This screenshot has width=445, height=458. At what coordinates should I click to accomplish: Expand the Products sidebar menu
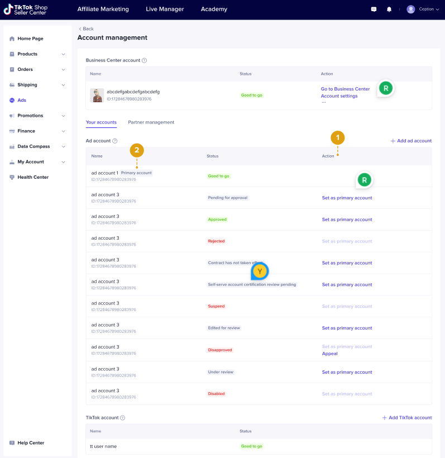[x=63, y=54]
